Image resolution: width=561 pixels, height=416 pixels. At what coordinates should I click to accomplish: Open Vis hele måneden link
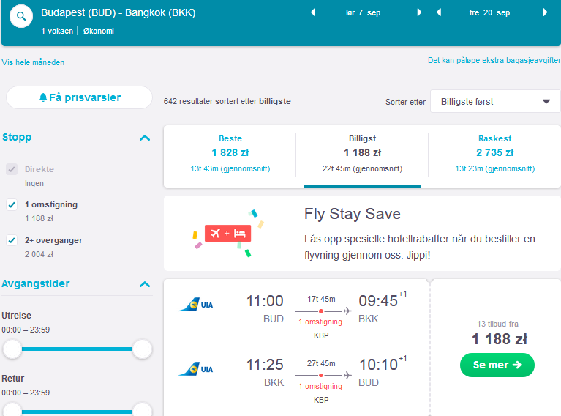[x=33, y=62]
